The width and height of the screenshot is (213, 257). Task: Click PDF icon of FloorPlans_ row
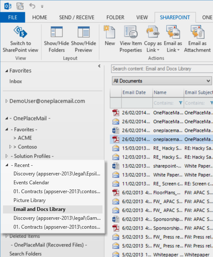(116, 193)
